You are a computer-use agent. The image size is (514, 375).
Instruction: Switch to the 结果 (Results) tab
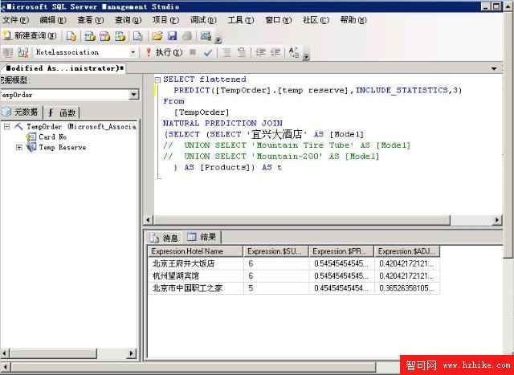pos(202,237)
